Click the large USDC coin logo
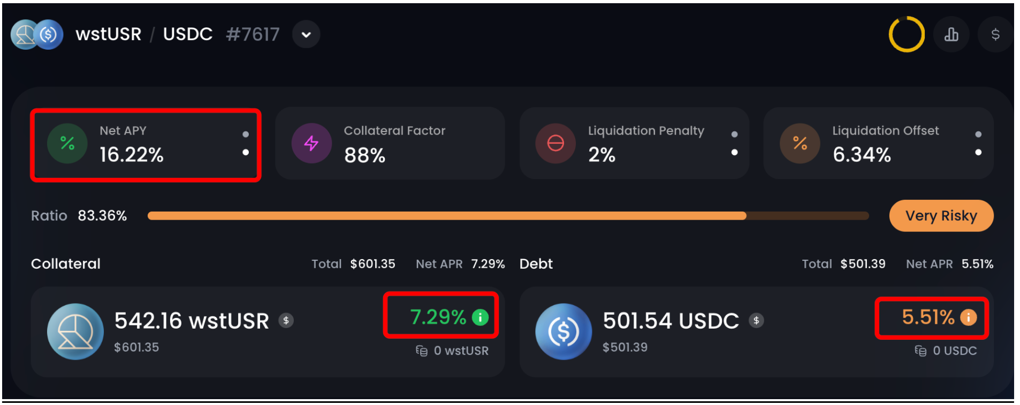The image size is (1020, 405). [x=564, y=331]
